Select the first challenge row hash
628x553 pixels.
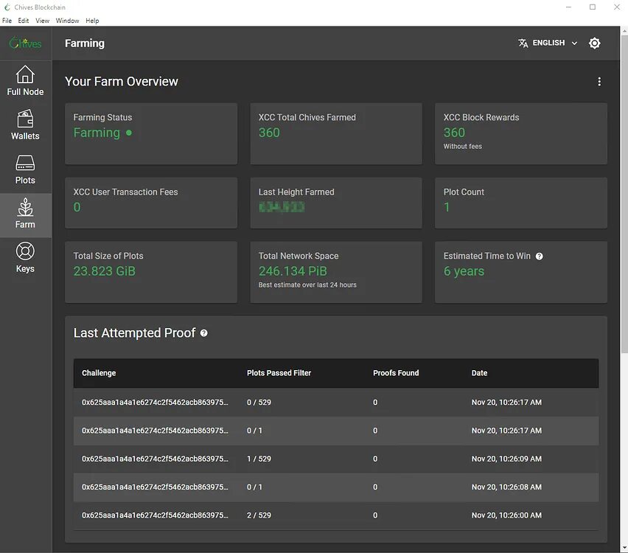[155, 403]
